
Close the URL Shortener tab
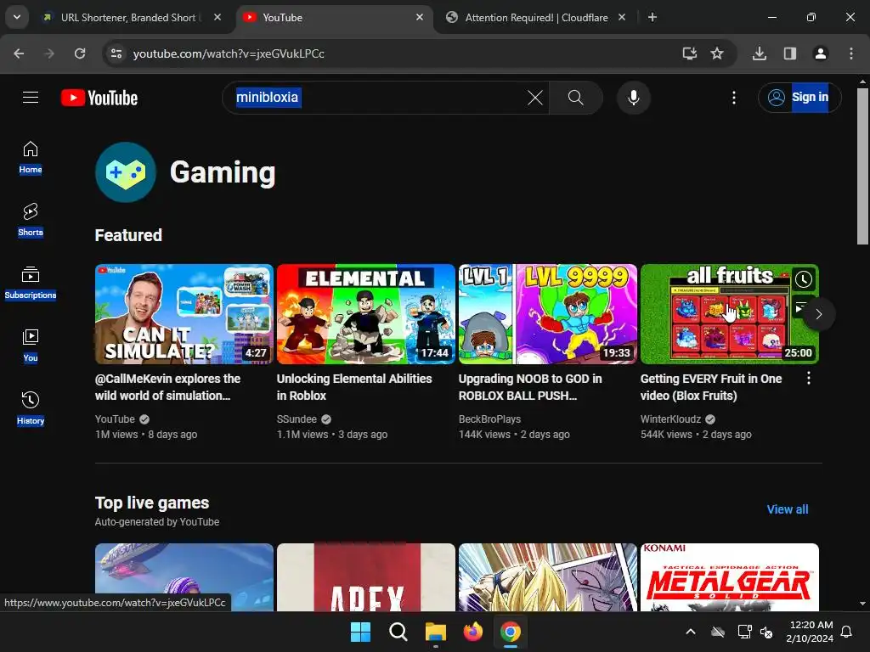point(217,18)
